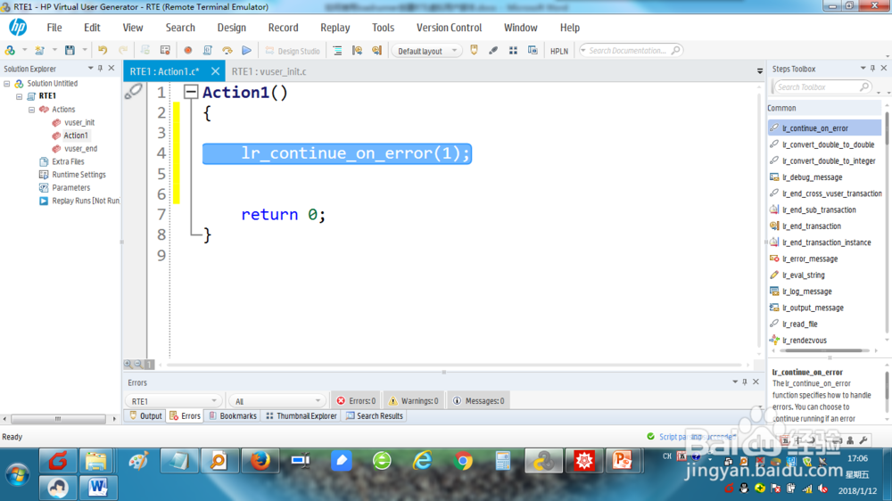Open the Design menu
The image size is (892, 501).
click(x=232, y=28)
